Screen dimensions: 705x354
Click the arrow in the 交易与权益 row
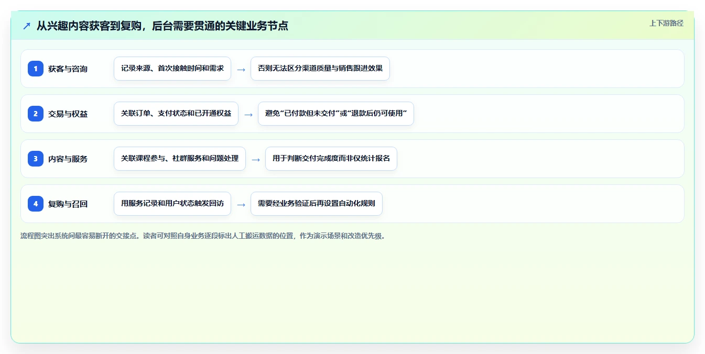pyautogui.click(x=248, y=114)
